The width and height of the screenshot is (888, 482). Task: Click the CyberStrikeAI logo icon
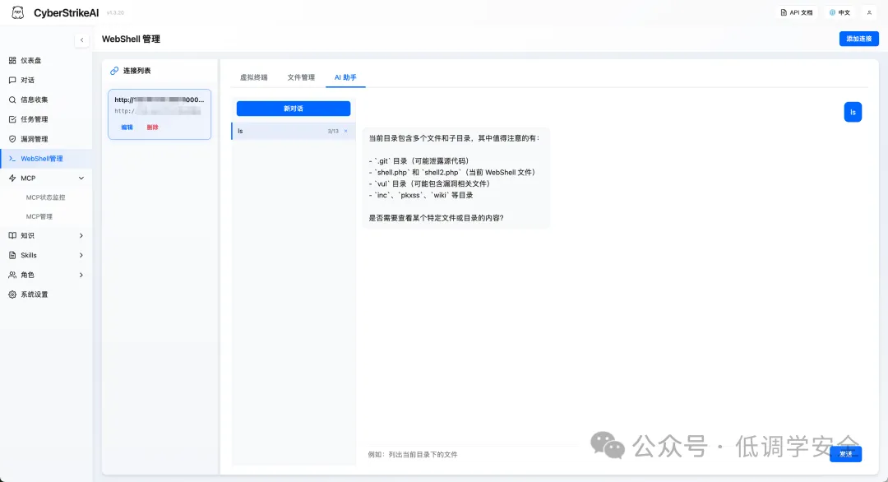[x=17, y=12]
